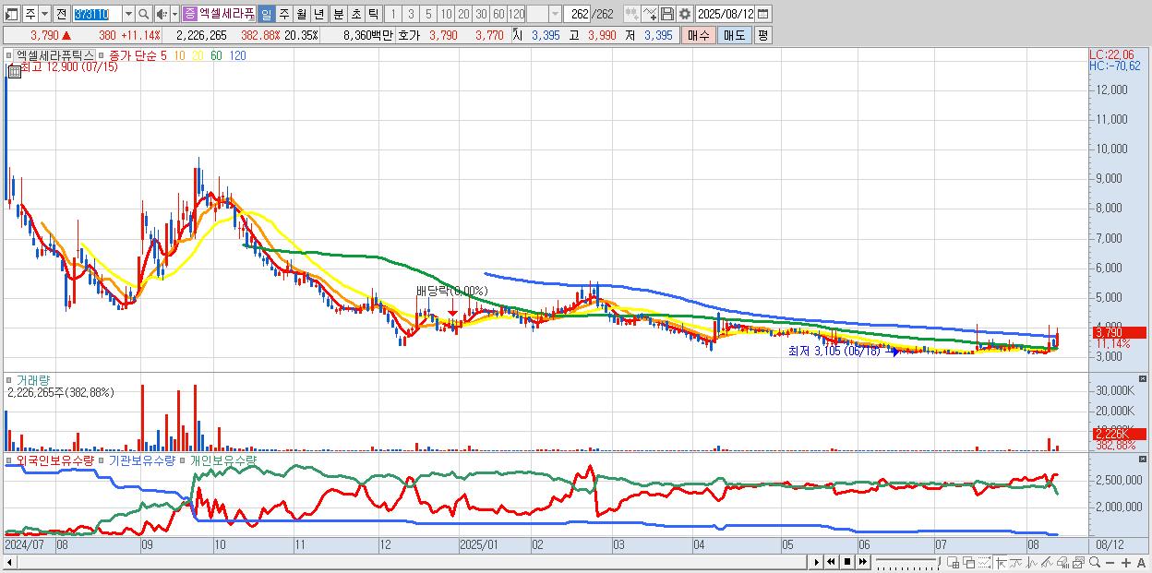Click the rewind button in chart controls
The image size is (1152, 573).
[x=832, y=562]
